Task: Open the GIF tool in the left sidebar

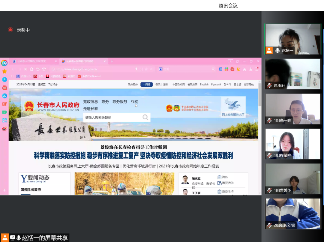Action: (4, 104)
